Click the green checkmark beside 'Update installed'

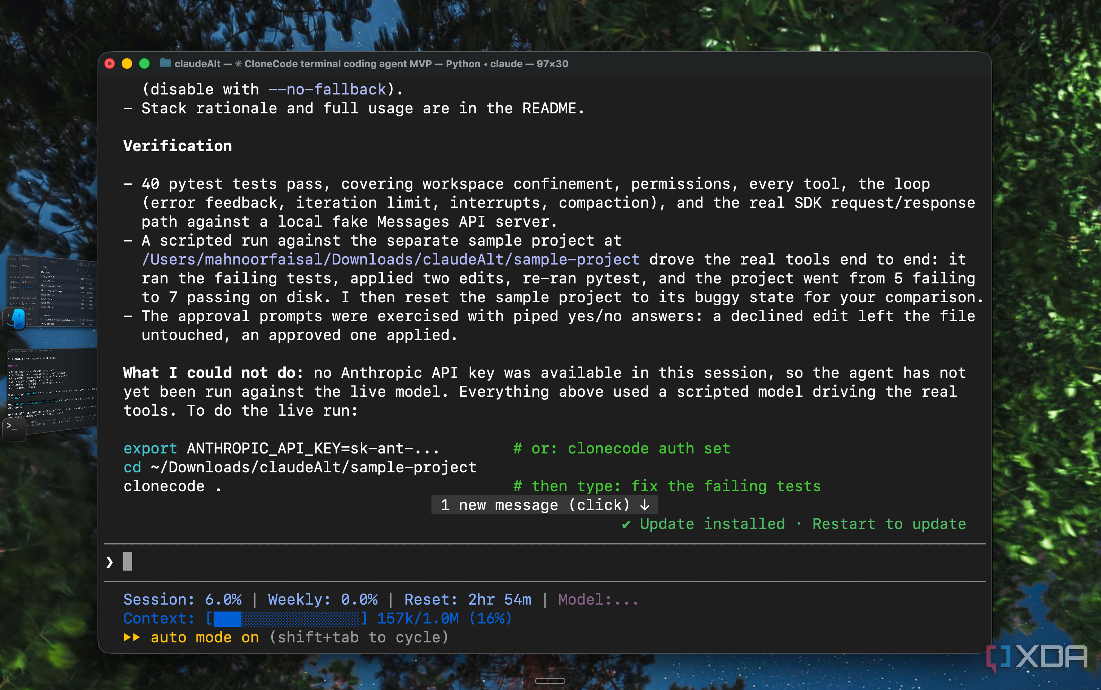626,524
